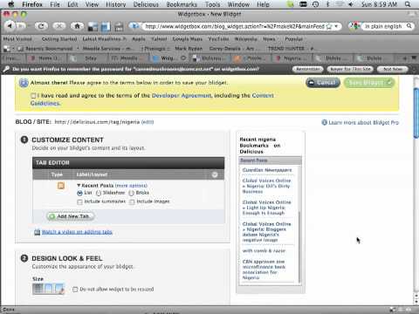
Task: Open the address bar history dropdown arrow
Action: (336, 26)
